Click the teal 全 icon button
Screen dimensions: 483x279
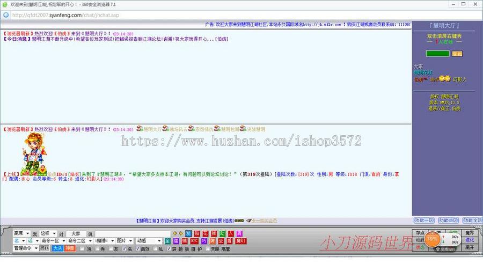(x=167, y=241)
